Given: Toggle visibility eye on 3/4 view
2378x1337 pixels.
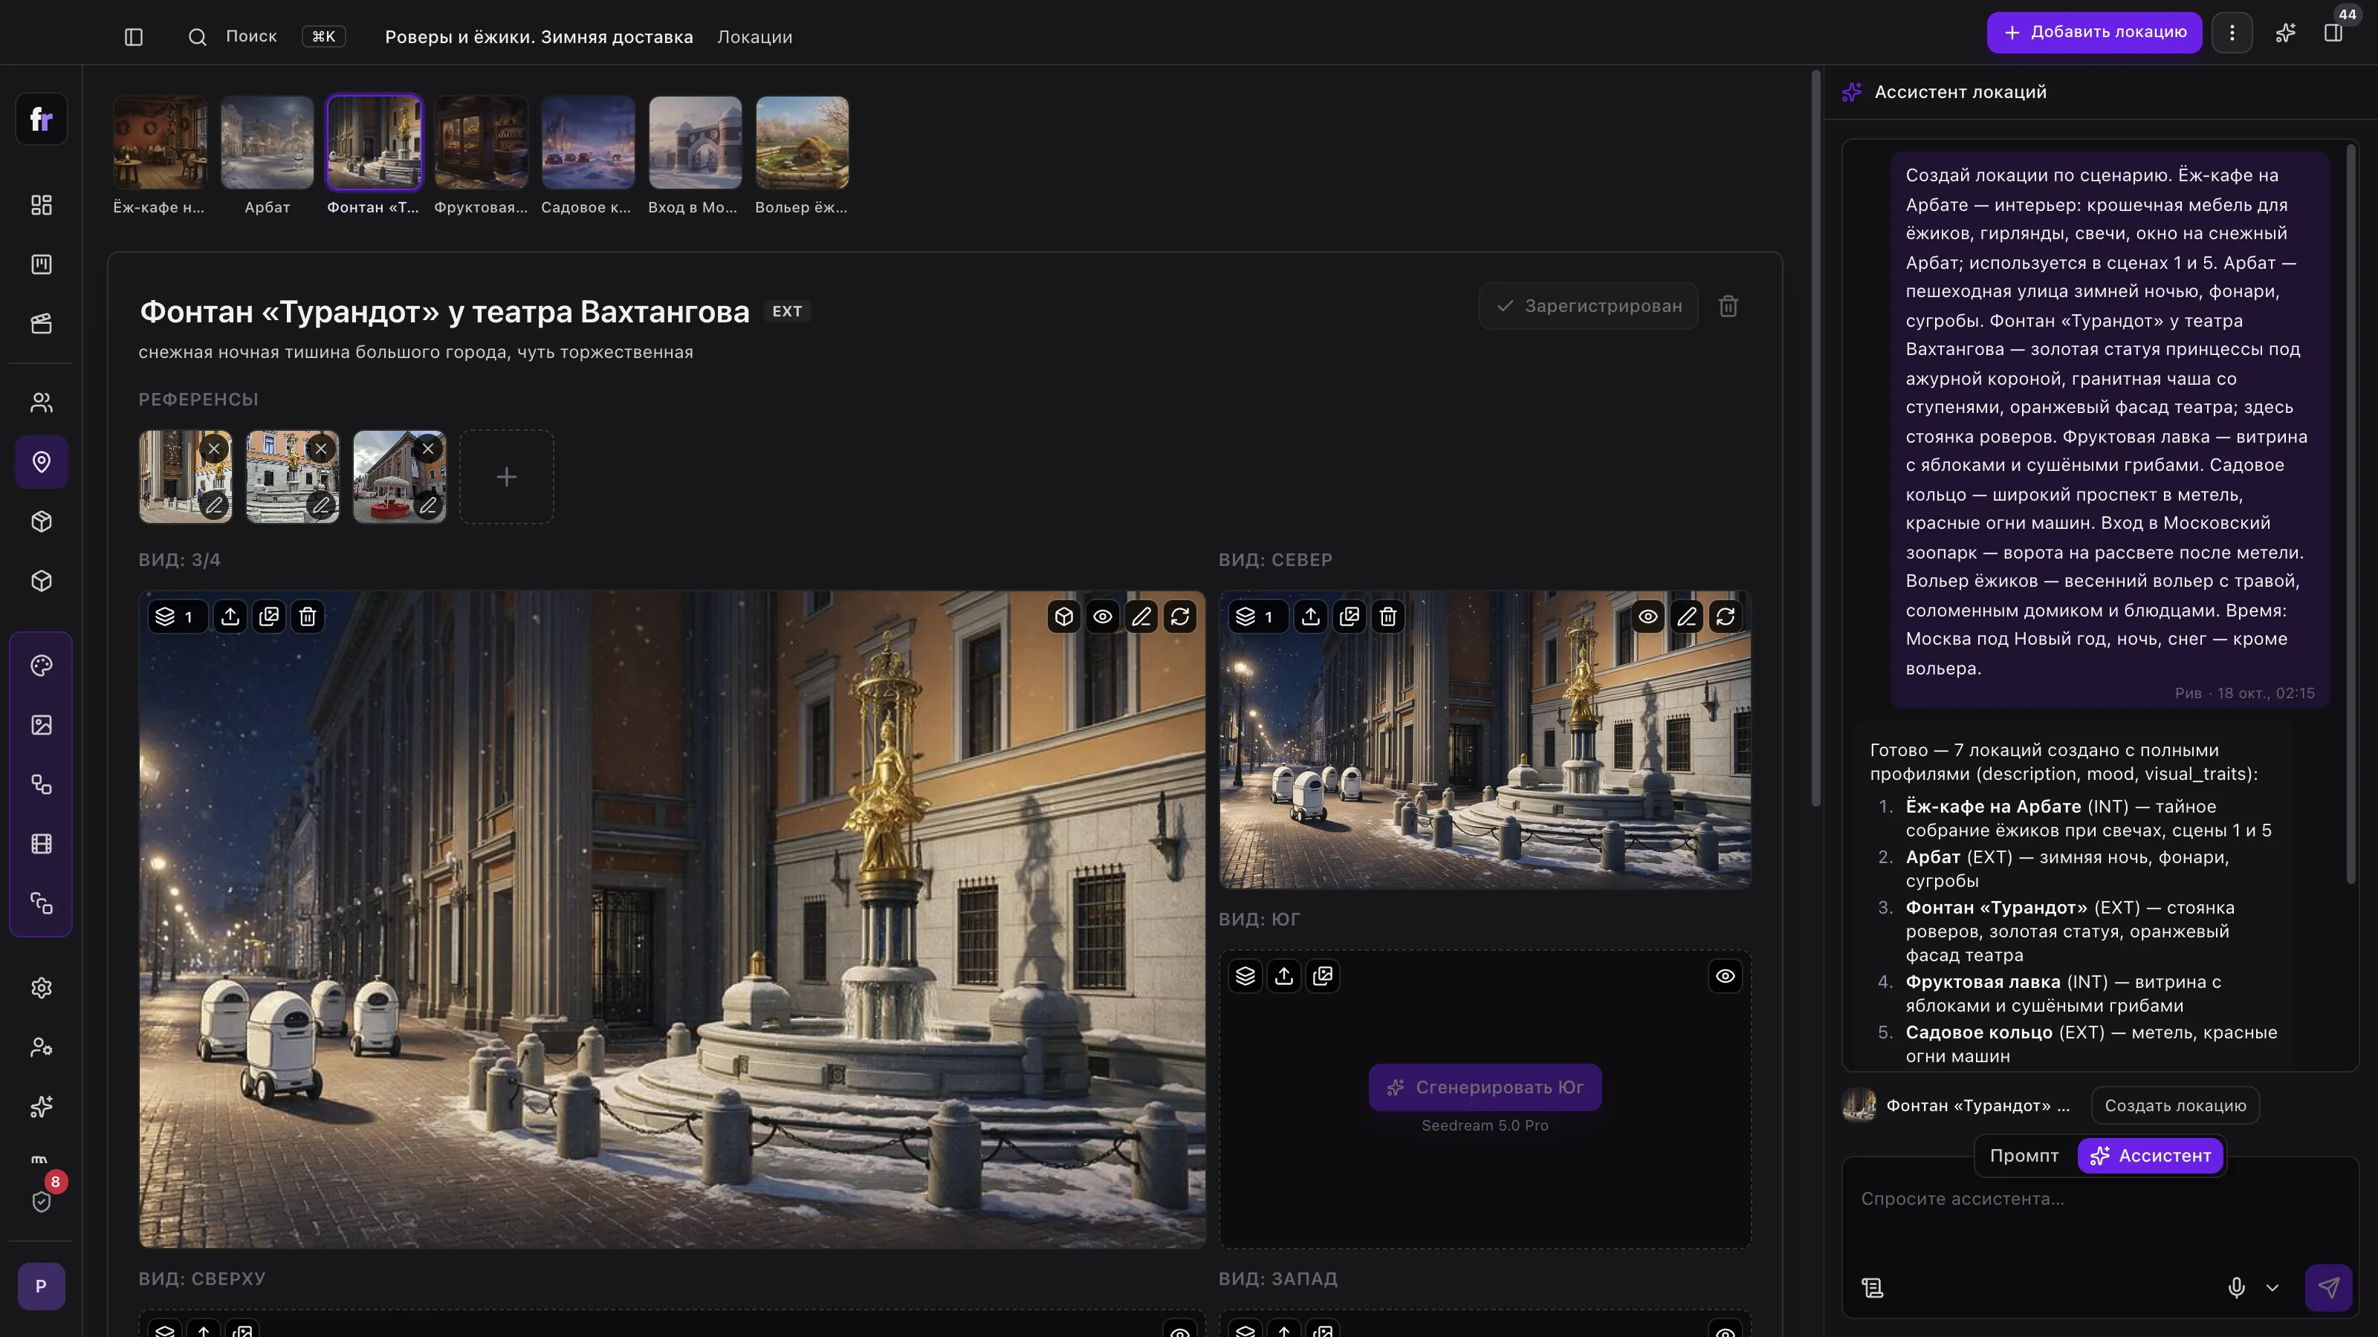Looking at the screenshot, I should click(x=1102, y=617).
